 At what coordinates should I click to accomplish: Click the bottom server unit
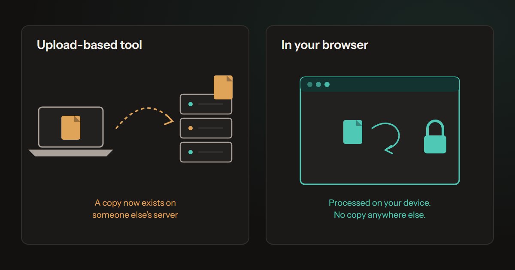tap(206, 152)
